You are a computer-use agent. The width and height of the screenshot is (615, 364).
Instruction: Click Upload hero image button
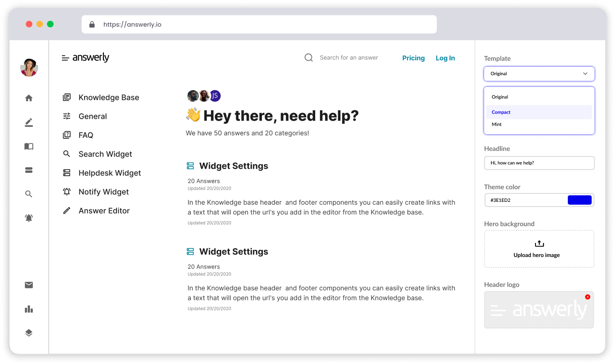(539, 249)
